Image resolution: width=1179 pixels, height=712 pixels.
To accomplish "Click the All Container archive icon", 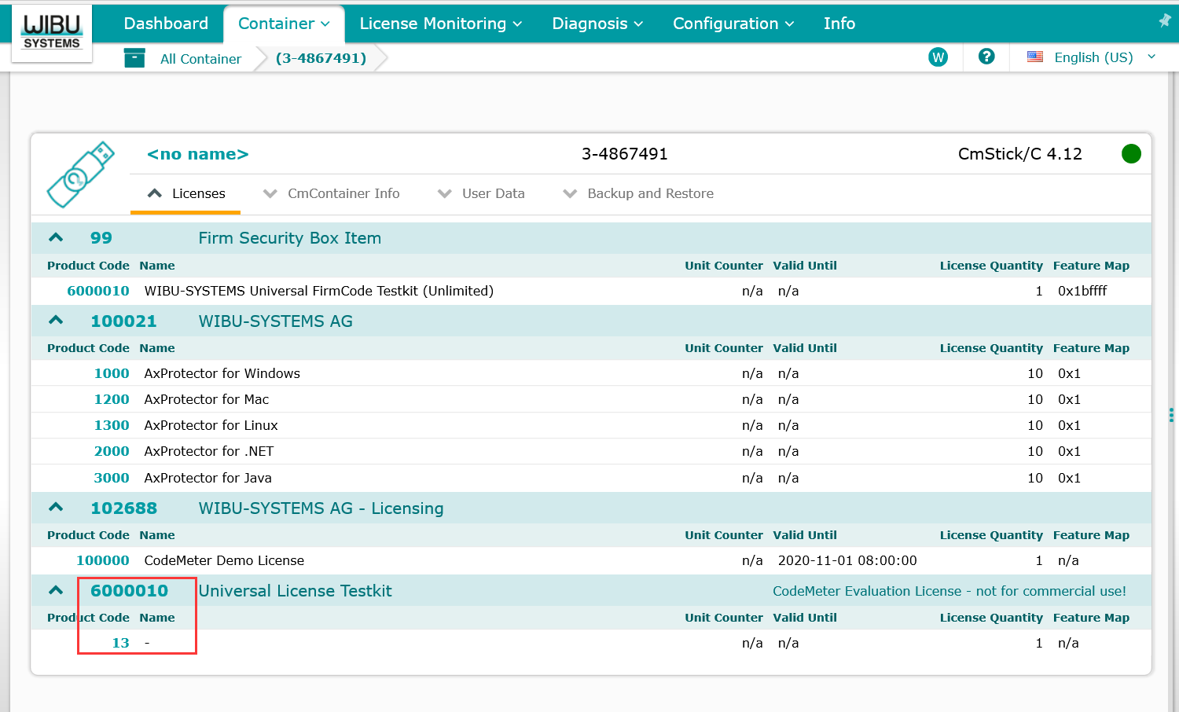I will [x=134, y=58].
